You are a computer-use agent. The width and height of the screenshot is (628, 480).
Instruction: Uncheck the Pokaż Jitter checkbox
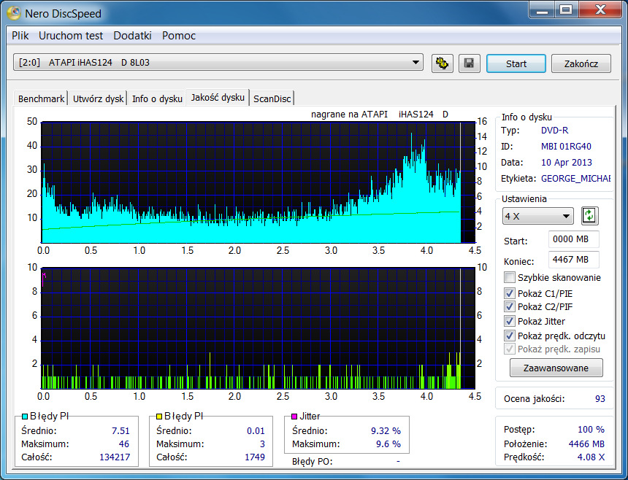510,321
